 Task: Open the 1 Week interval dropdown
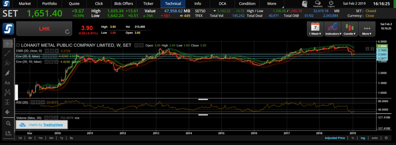pyautogui.click(x=315, y=29)
